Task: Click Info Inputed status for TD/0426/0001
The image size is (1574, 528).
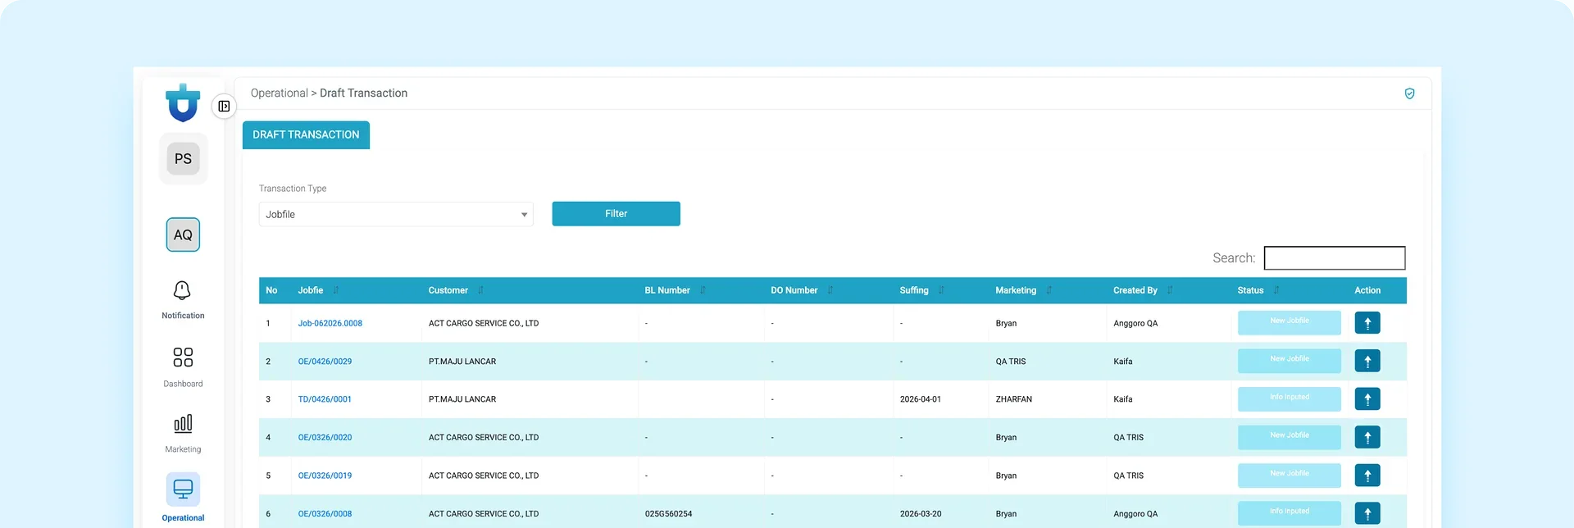Action: (x=1290, y=399)
